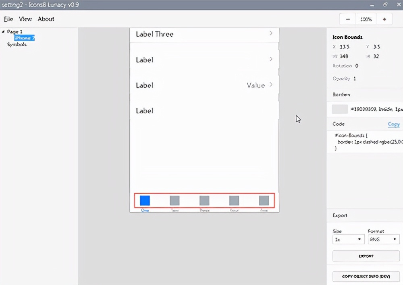Click the middle gray tab bar icon
The image size is (403, 285).
point(204,200)
